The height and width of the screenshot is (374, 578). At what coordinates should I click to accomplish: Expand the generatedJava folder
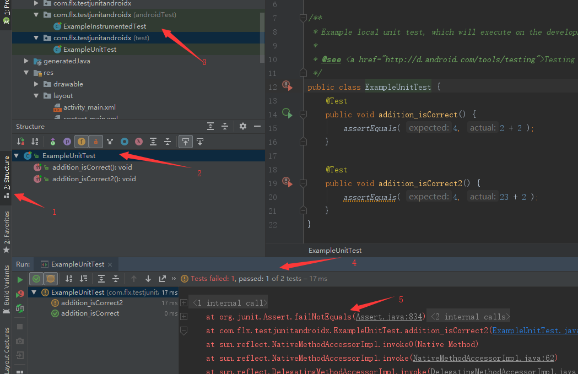click(x=26, y=61)
